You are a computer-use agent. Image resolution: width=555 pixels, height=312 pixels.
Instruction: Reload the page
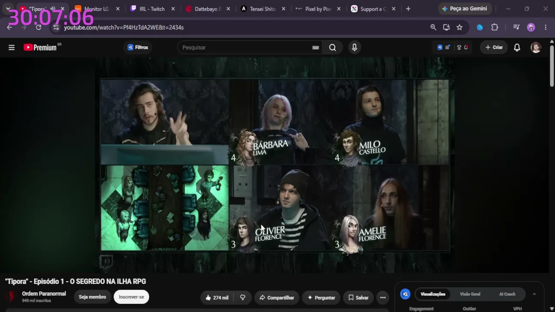point(39,27)
